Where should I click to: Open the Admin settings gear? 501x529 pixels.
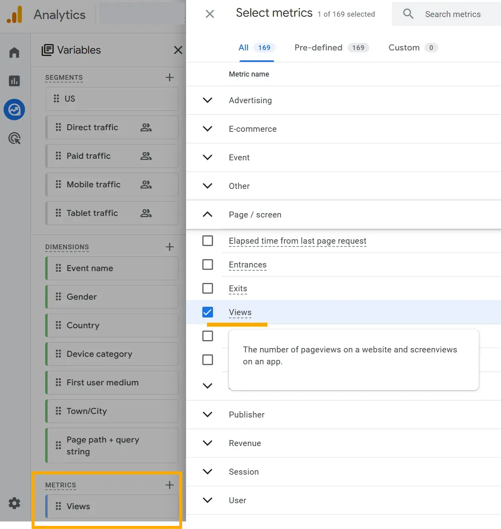click(14, 503)
